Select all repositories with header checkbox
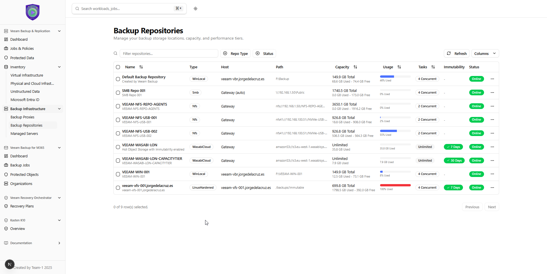The width and height of the screenshot is (547, 274). [x=118, y=67]
